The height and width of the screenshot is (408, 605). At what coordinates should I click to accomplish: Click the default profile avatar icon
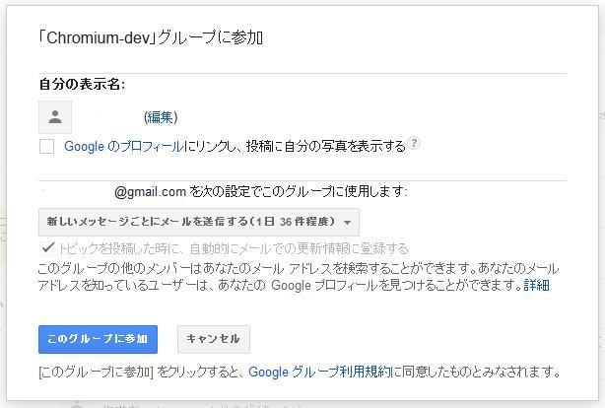point(55,117)
